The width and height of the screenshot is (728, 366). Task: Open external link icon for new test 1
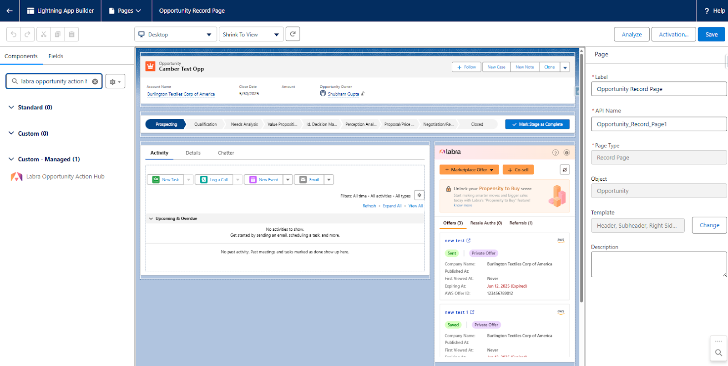[472, 312]
